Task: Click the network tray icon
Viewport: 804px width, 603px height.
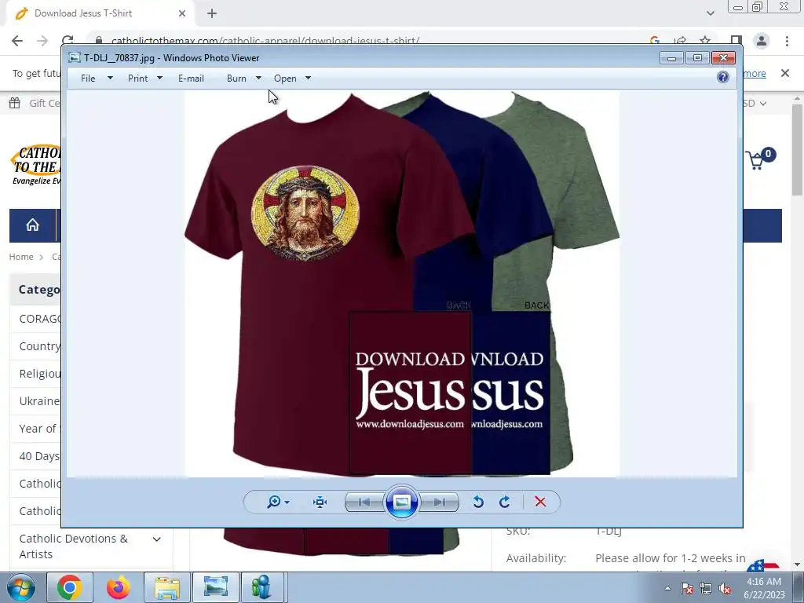Action: pyautogui.click(x=706, y=588)
